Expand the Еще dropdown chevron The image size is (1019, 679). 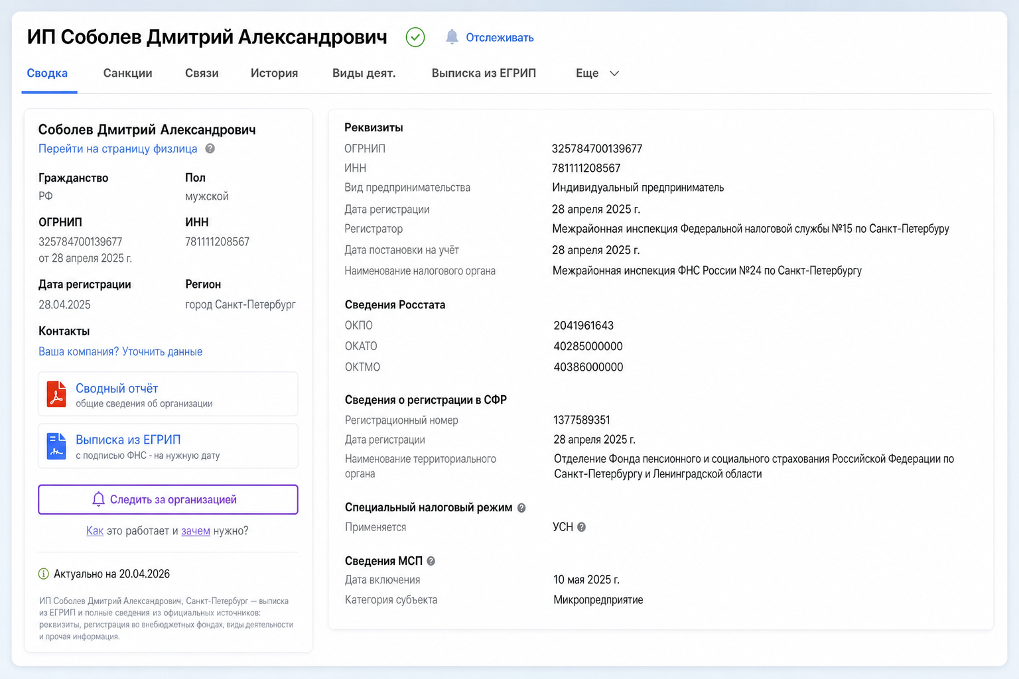coord(614,74)
